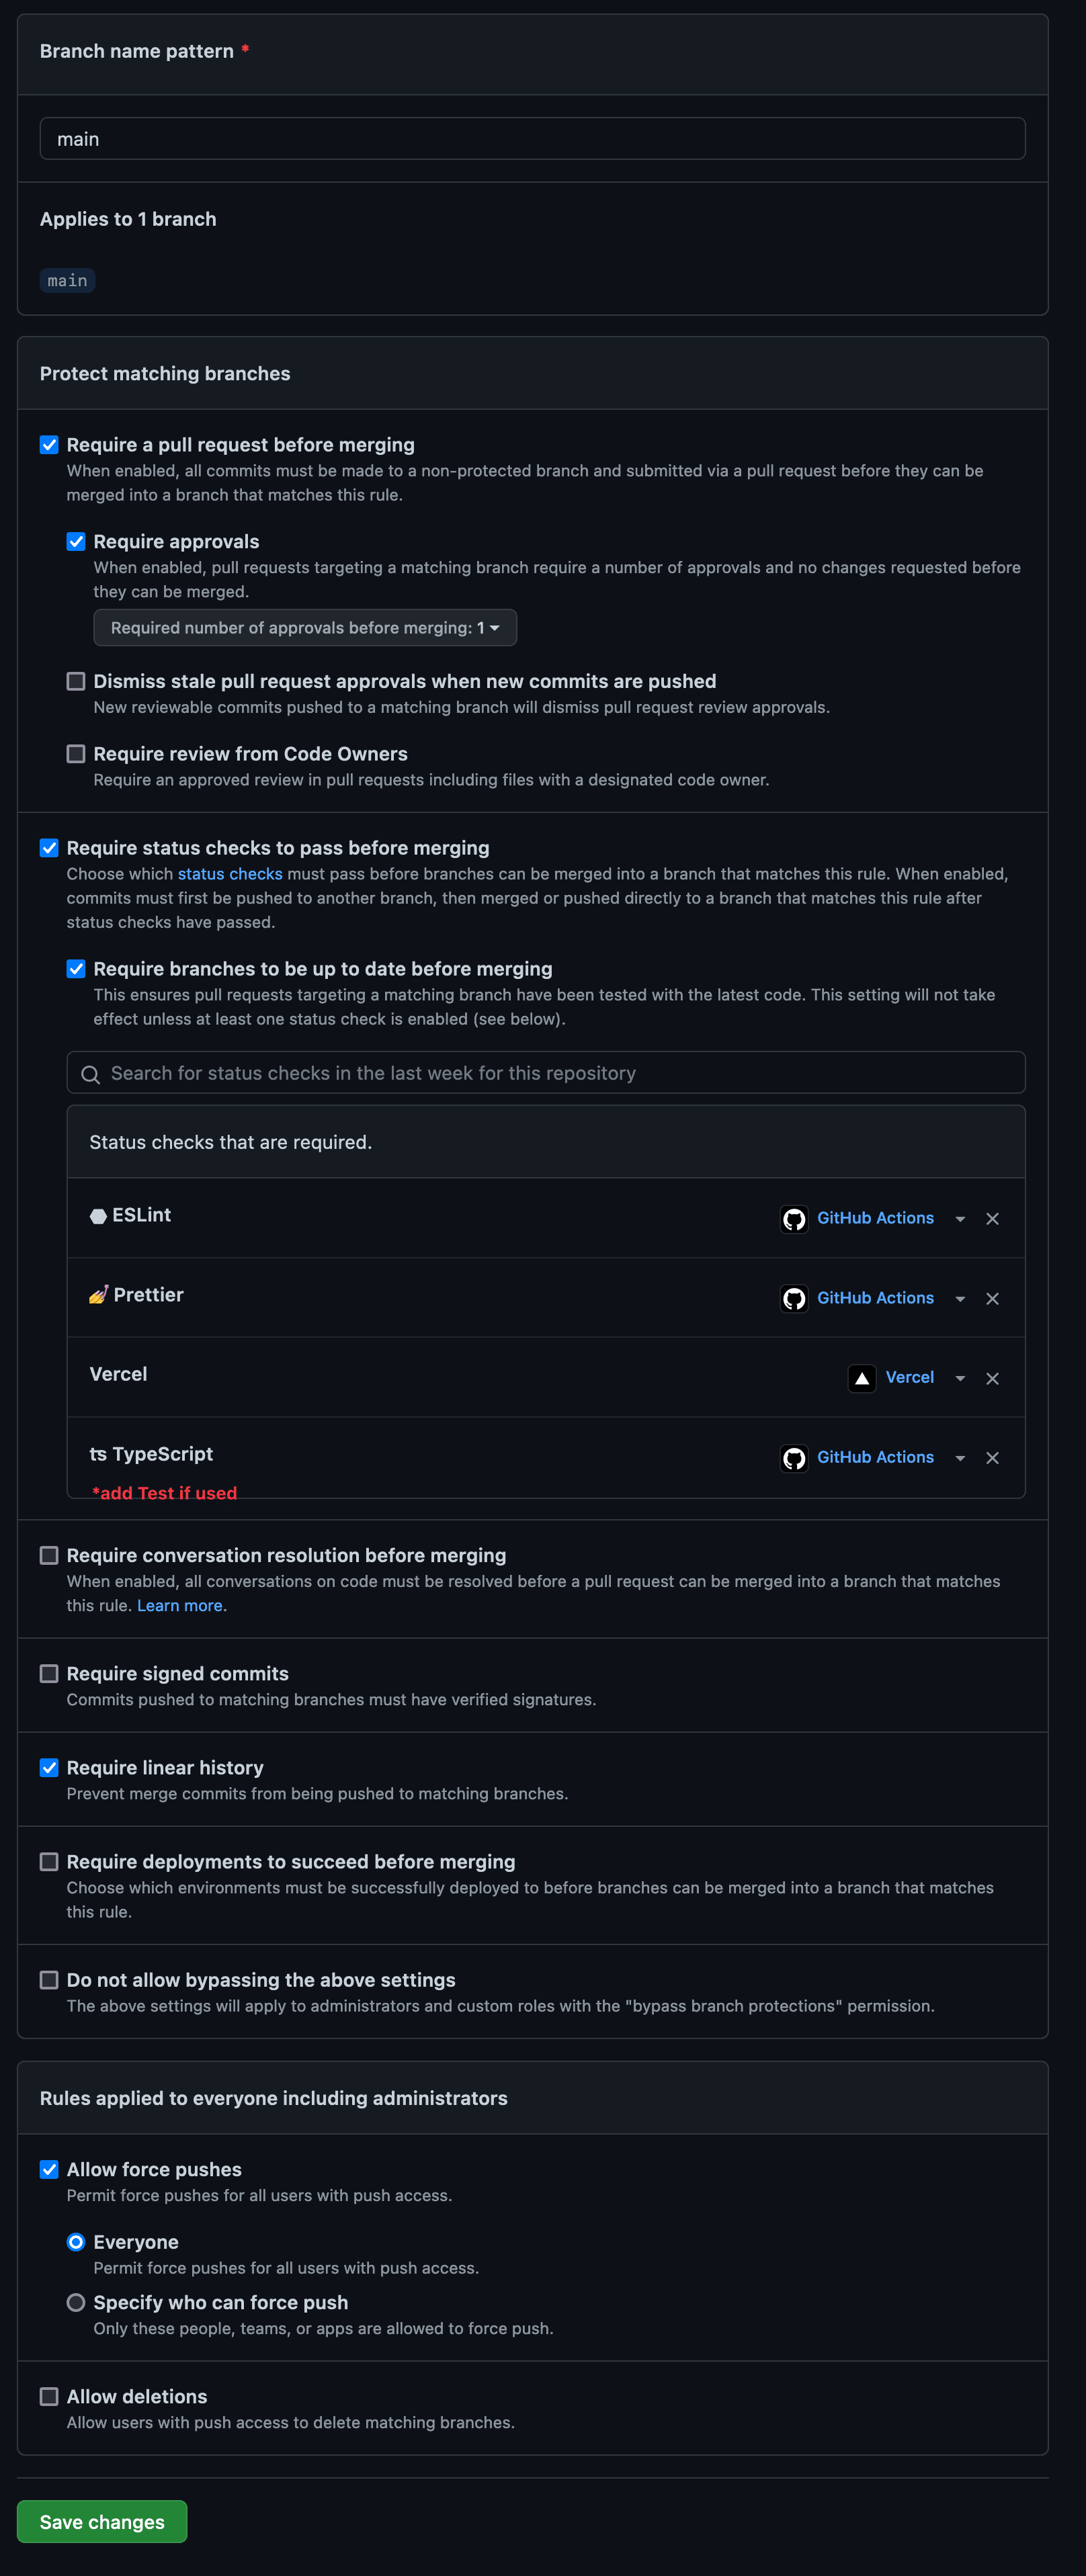Remove the TypeScript required status check
Image resolution: width=1086 pixels, height=2576 pixels.
click(x=992, y=1458)
